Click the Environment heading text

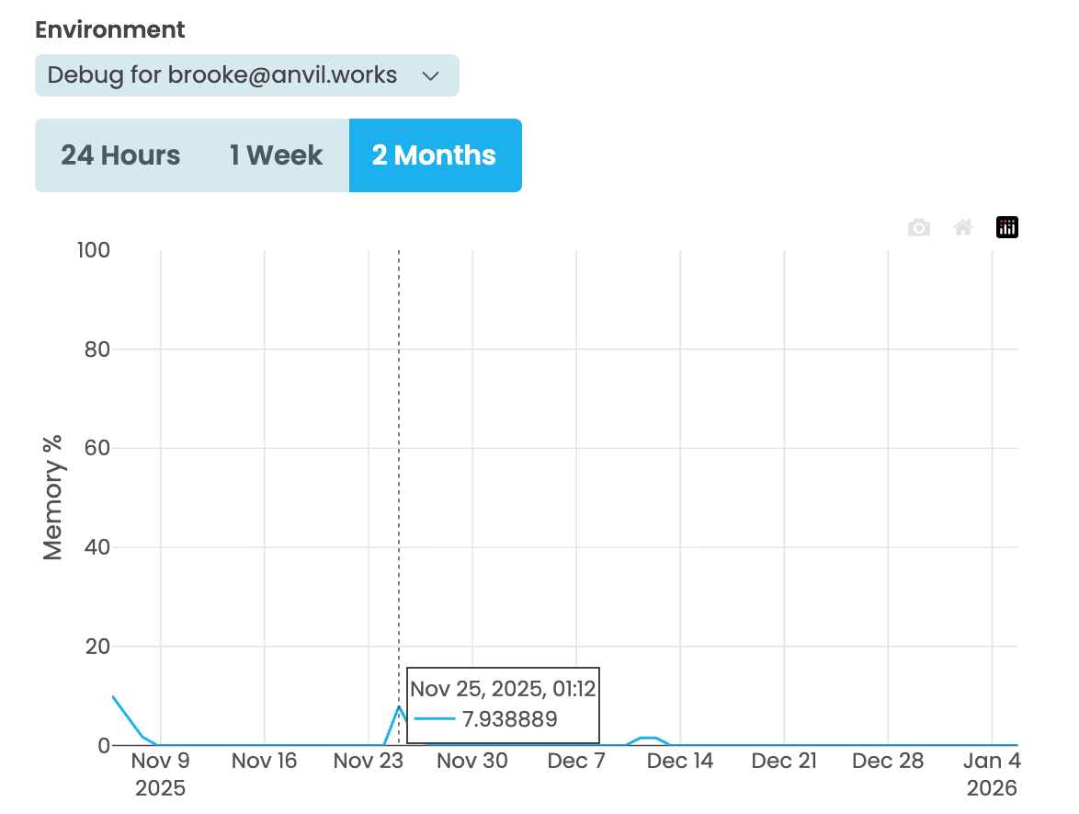[x=109, y=29]
